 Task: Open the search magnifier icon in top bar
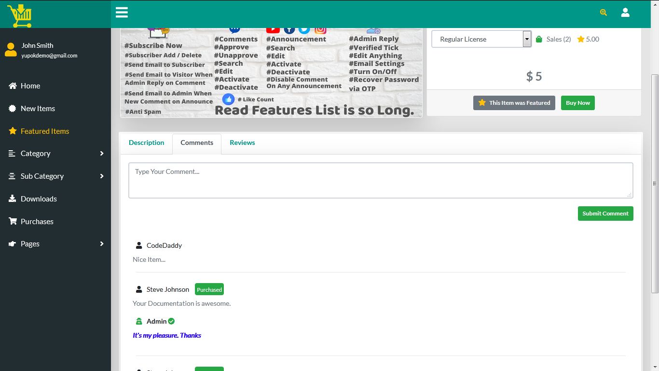click(x=603, y=12)
